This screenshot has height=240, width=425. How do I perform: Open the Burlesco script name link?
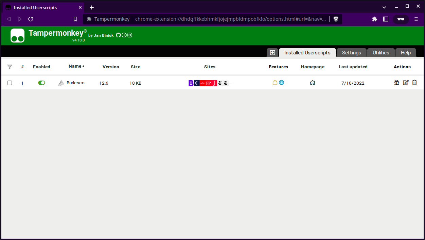click(75, 83)
